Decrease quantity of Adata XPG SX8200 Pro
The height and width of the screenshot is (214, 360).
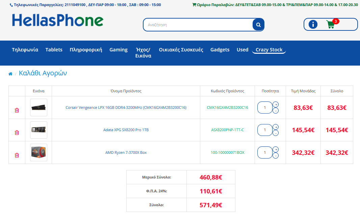click(x=276, y=133)
